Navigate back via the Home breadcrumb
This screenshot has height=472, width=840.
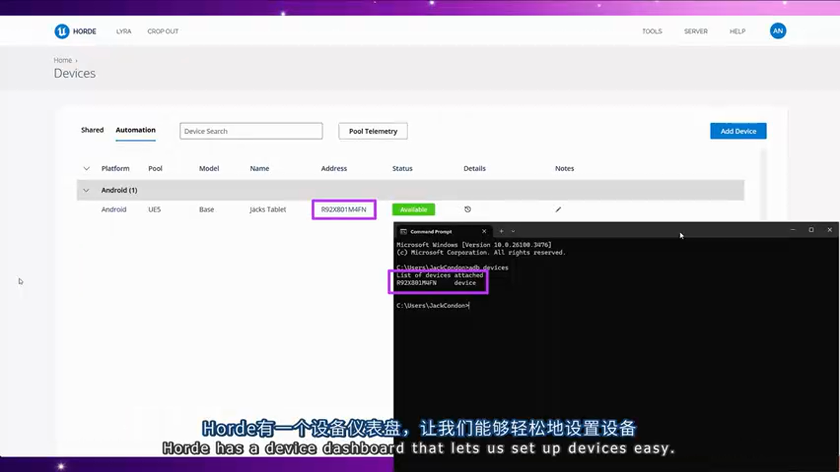(x=62, y=60)
